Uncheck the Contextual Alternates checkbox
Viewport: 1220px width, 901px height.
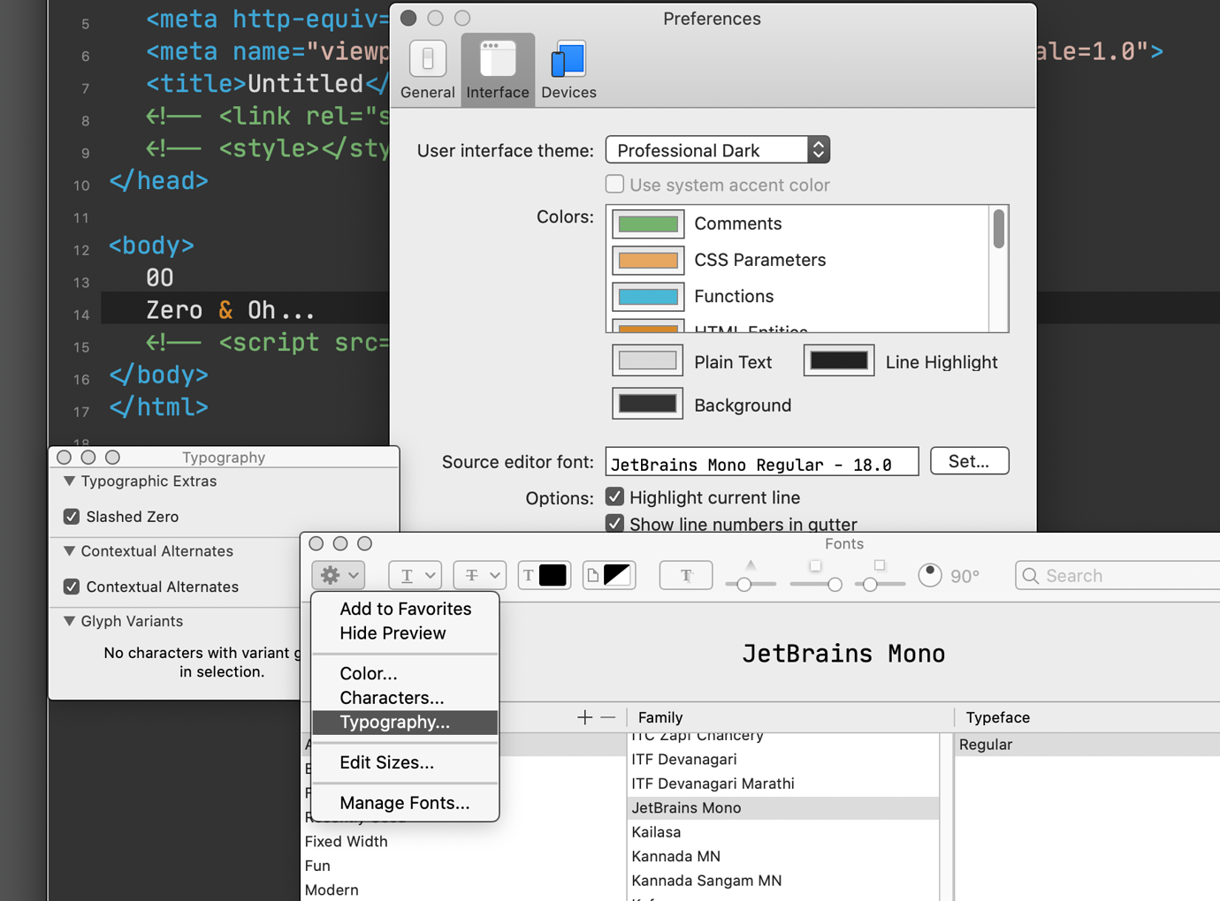(72, 587)
